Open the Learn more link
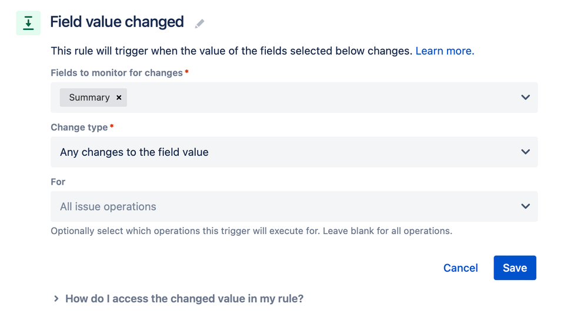This screenshot has height=317, width=587. (x=445, y=51)
